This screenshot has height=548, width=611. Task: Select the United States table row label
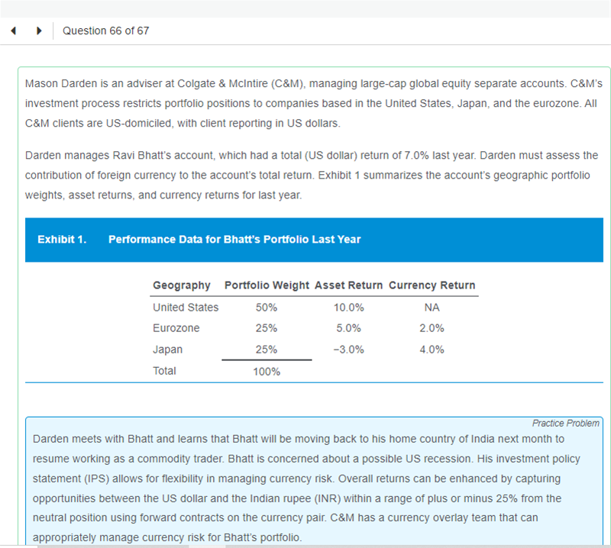tap(186, 308)
